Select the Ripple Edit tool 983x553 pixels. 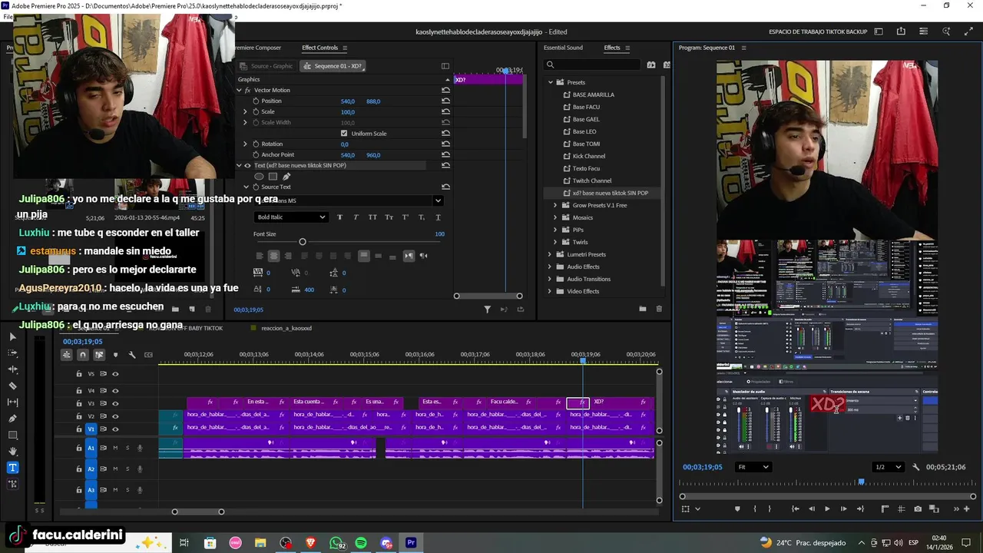(x=12, y=369)
